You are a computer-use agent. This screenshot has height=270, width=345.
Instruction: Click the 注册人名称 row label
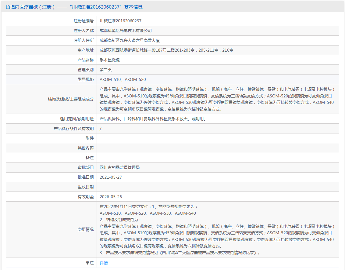(84, 31)
